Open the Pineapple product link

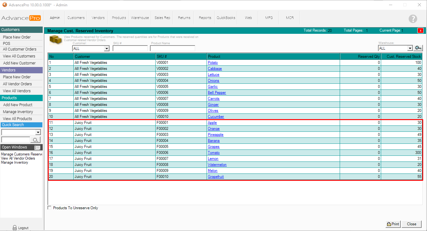(215, 135)
